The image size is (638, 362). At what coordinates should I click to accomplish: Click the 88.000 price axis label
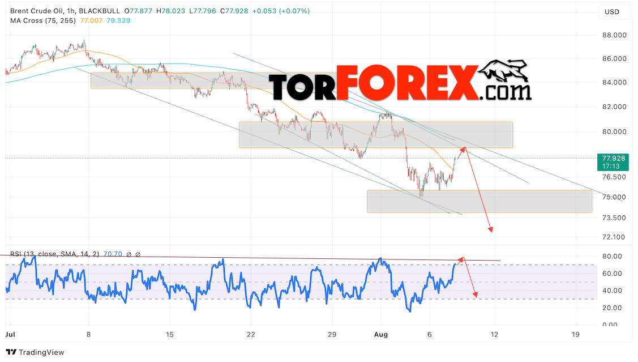[614, 35]
